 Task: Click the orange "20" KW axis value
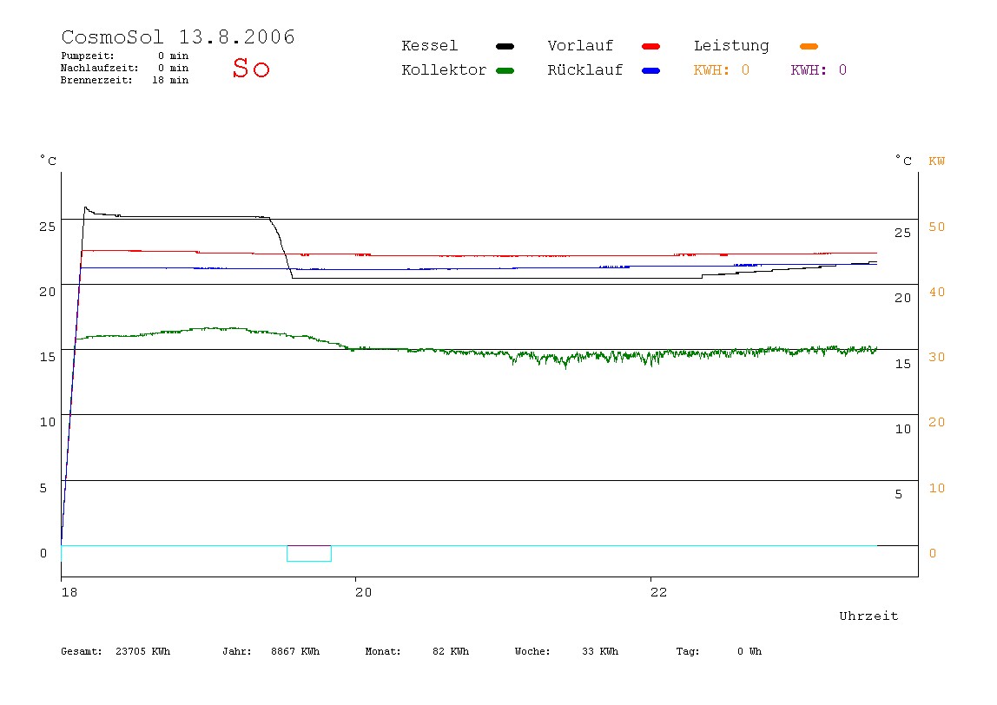tap(936, 423)
